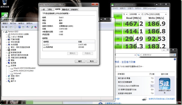Expand the 可攜式裝置 node

(6, 39)
